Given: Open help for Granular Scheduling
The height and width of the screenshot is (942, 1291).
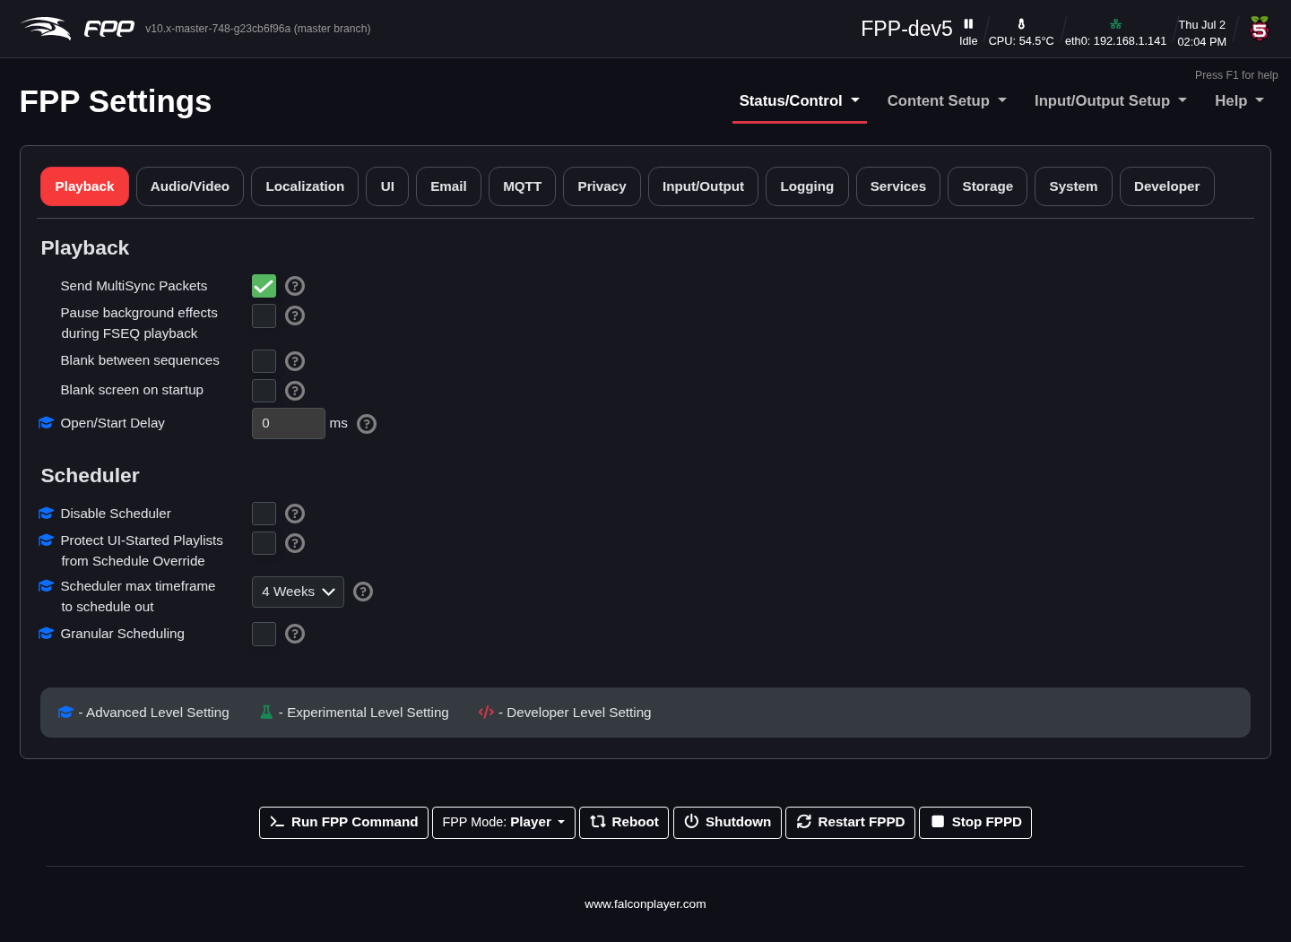Looking at the screenshot, I should point(295,634).
